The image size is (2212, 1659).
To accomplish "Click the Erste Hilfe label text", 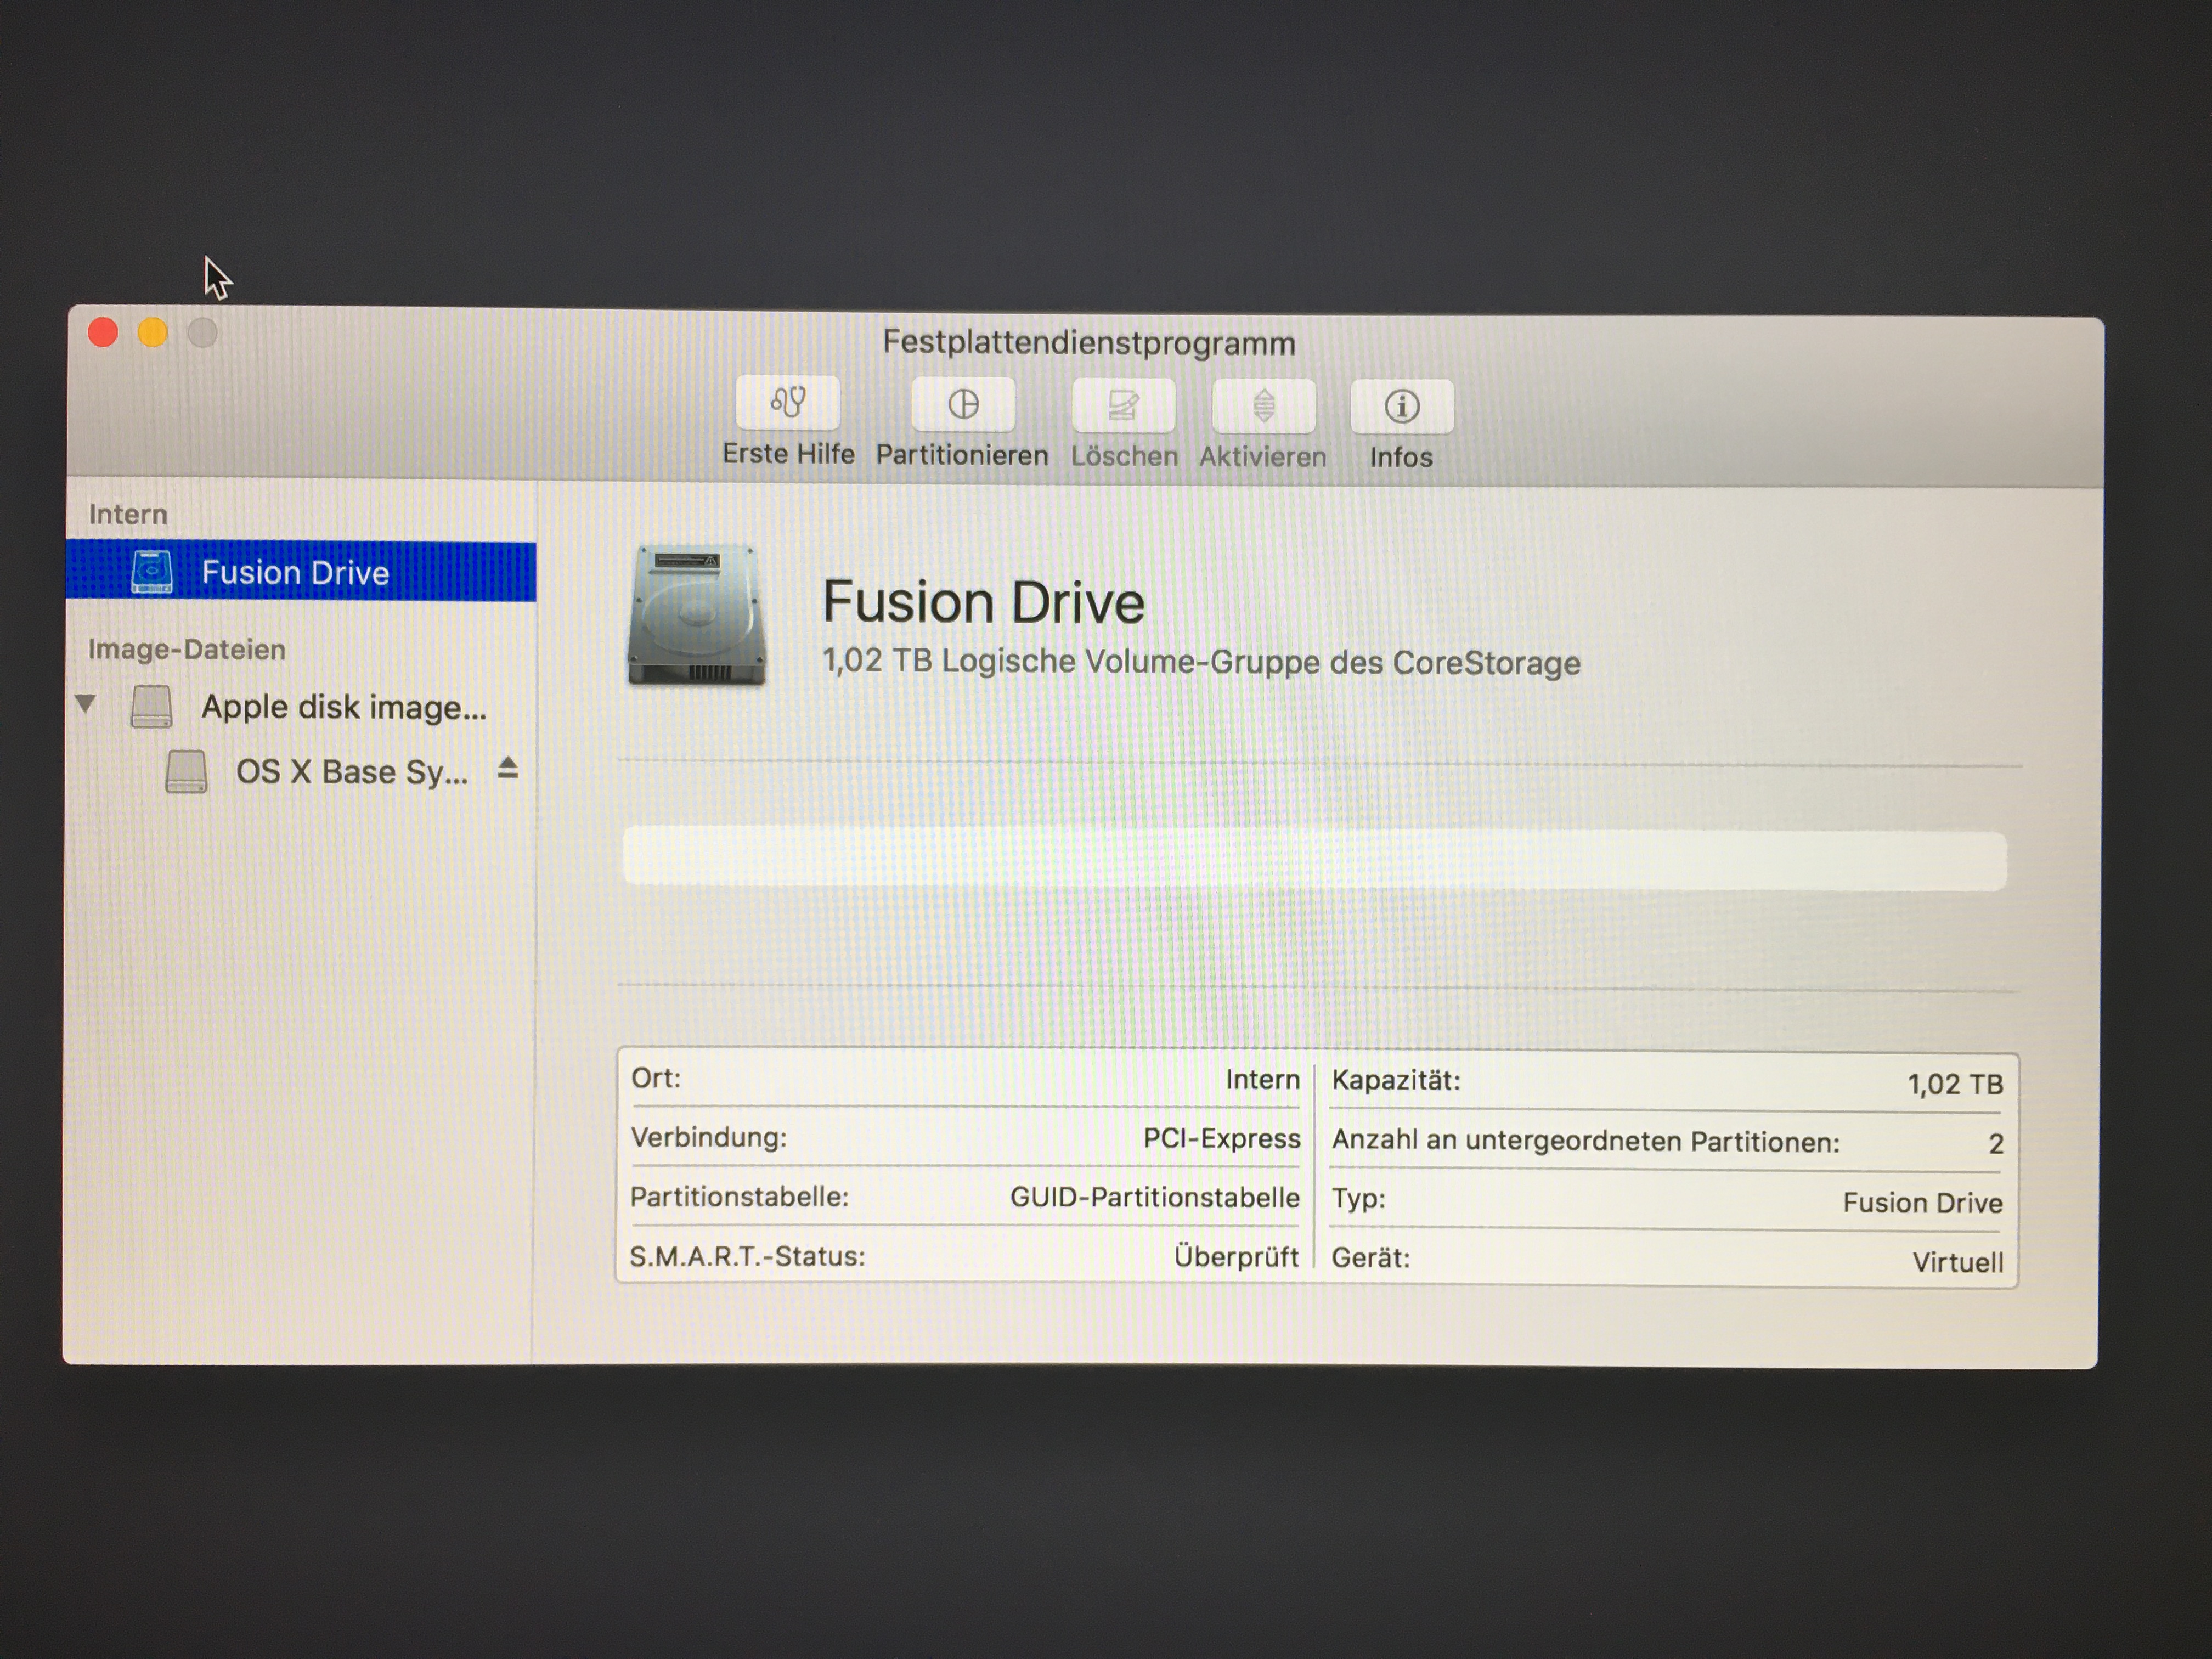I will pyautogui.click(x=788, y=454).
